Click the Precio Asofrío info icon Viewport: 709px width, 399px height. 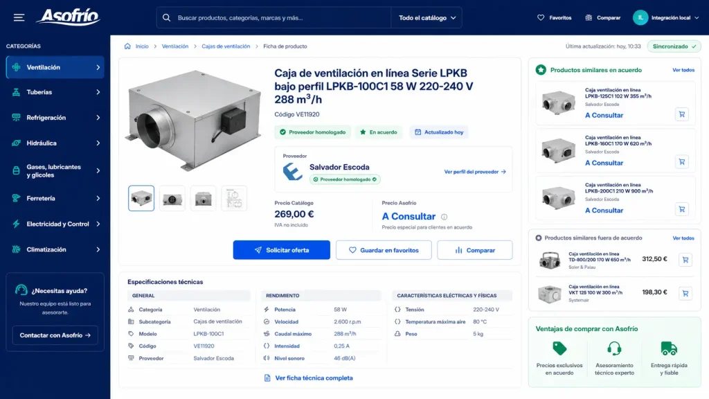444,217
